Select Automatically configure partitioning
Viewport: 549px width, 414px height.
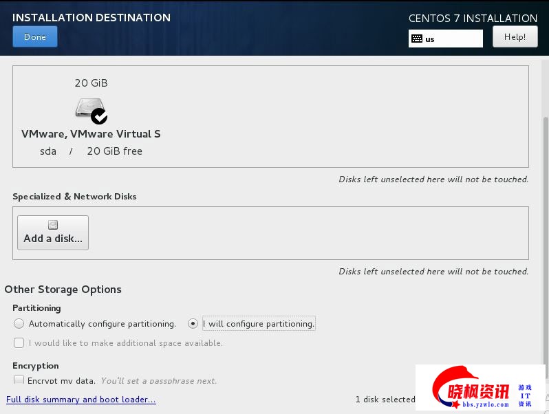(19, 323)
